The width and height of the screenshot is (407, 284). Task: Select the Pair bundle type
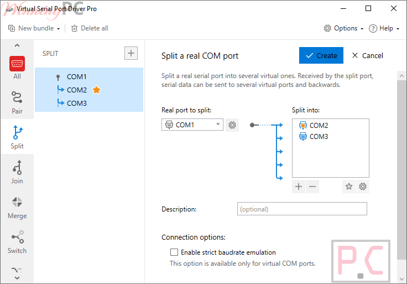tap(17, 102)
